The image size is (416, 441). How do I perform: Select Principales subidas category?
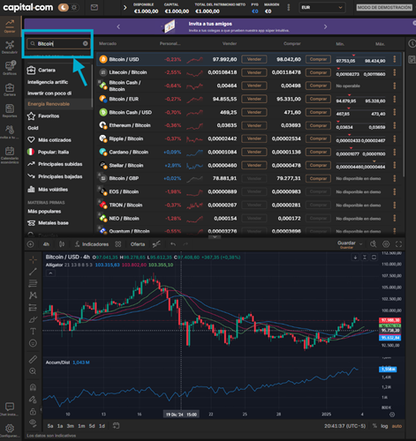(55, 164)
